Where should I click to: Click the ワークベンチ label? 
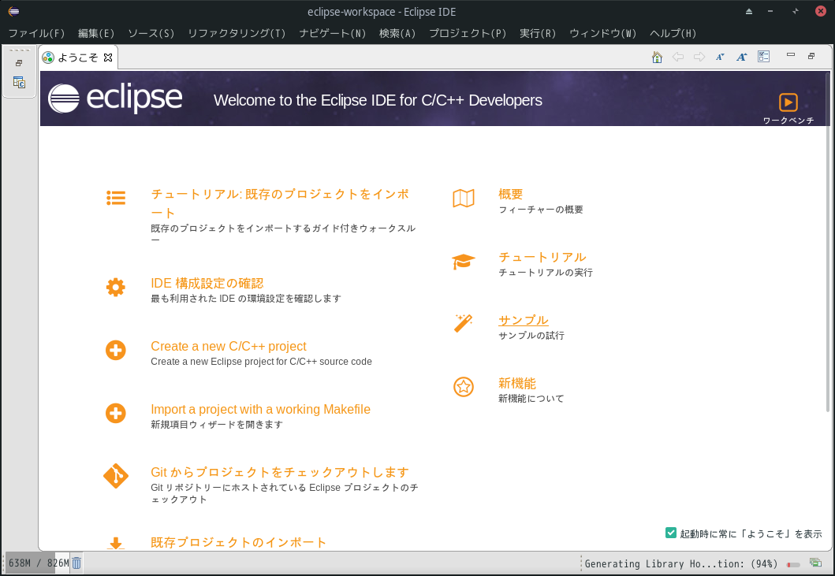pyautogui.click(x=788, y=121)
